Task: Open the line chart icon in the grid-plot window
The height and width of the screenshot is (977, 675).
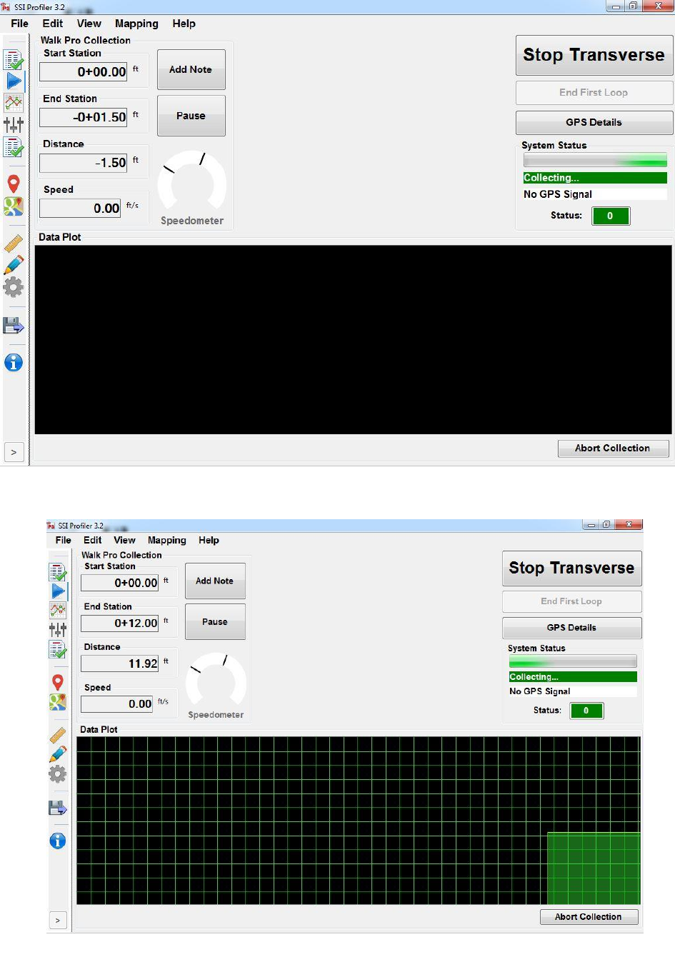Action: point(58,610)
